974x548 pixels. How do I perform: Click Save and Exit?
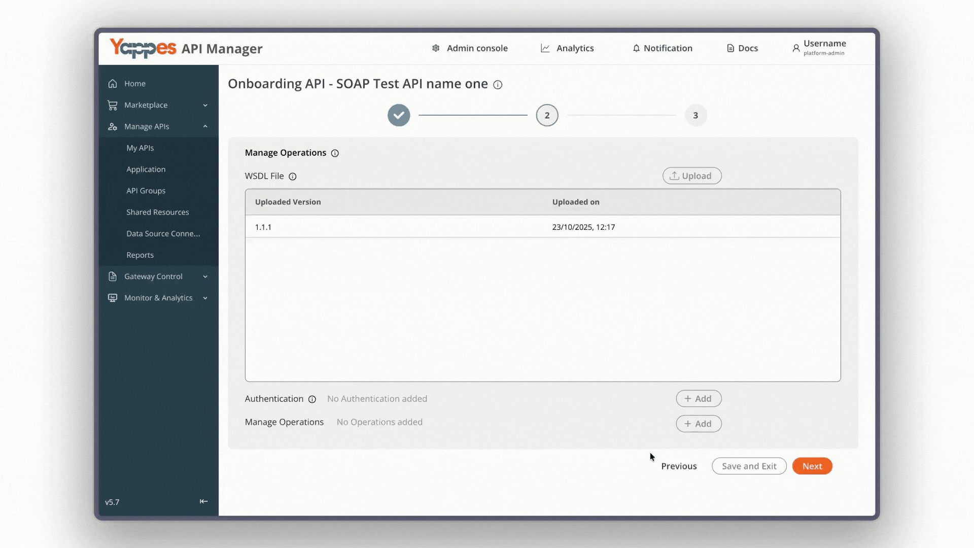[749, 466]
